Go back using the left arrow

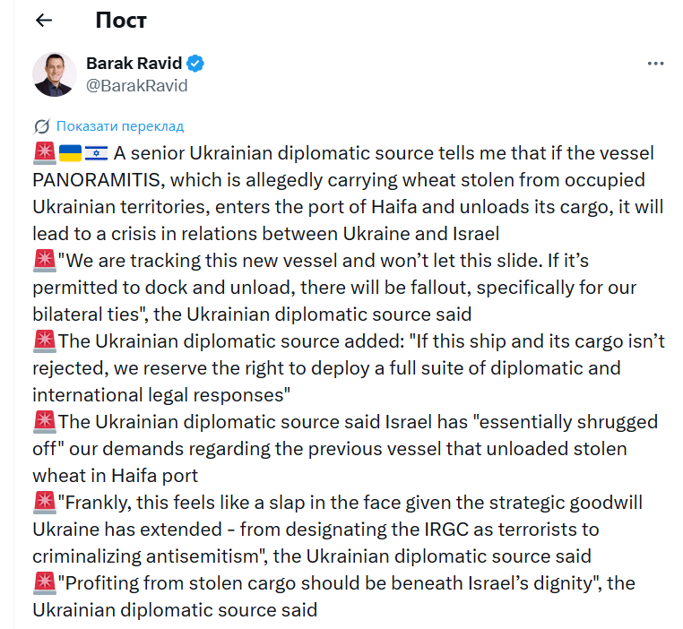[x=44, y=21]
